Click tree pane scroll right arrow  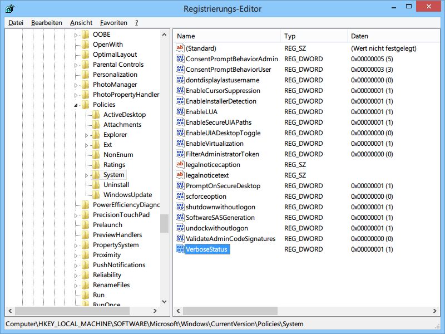pyautogui.click(x=155, y=311)
